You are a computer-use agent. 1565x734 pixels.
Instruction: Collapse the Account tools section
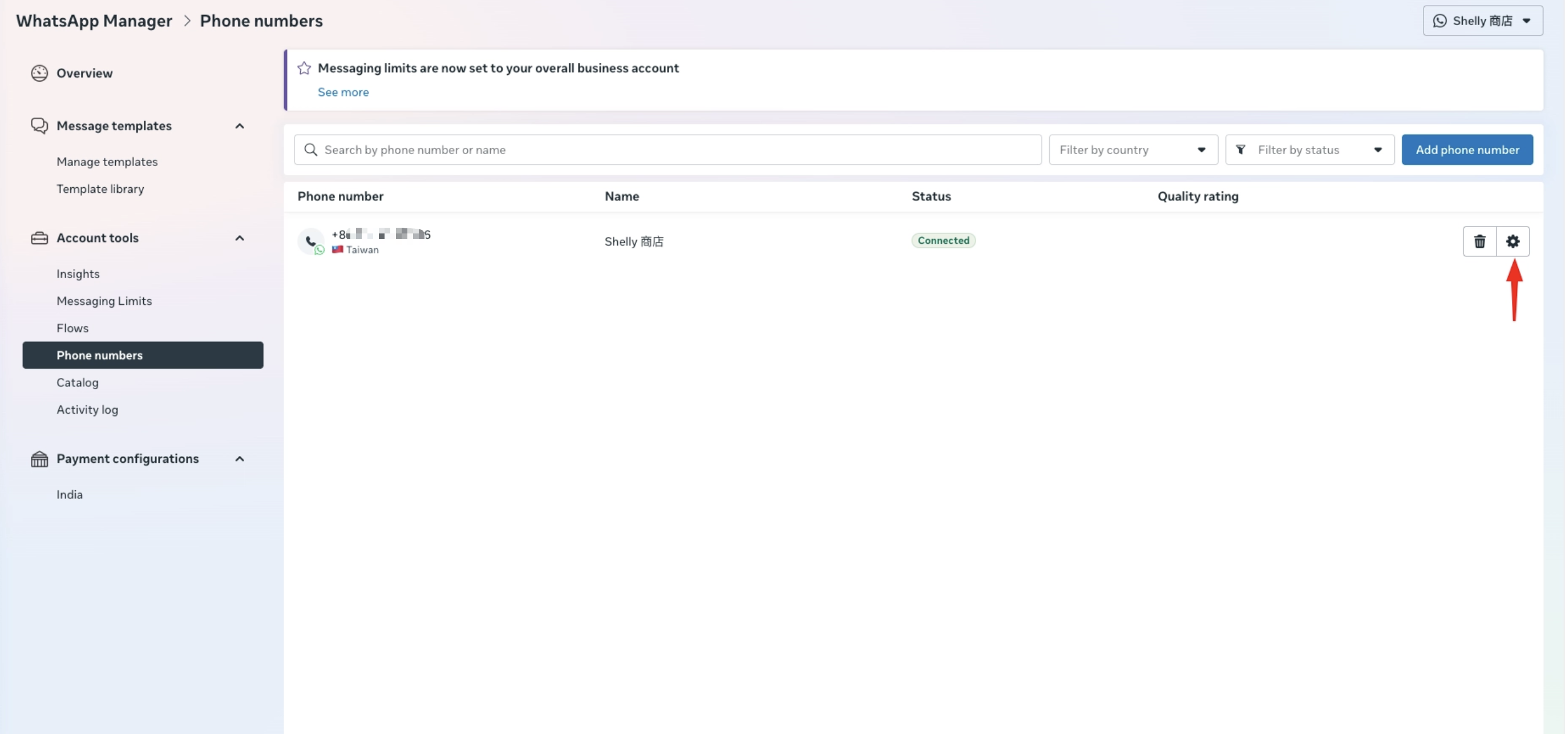(x=240, y=238)
